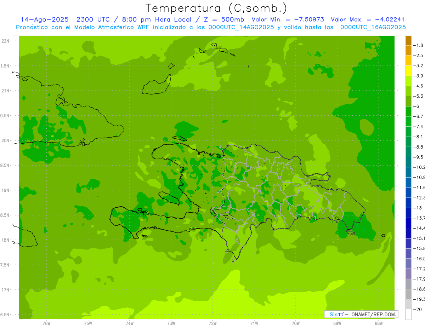Click the '21N' latitude axis label

[5, 91]
